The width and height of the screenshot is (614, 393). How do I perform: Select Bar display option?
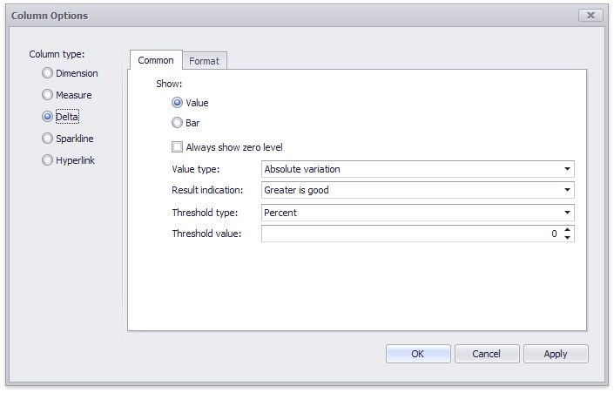178,124
